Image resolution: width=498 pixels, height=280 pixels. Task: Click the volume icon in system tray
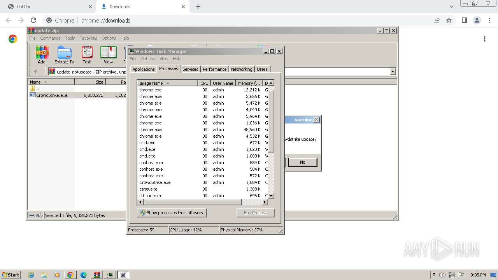(442, 275)
